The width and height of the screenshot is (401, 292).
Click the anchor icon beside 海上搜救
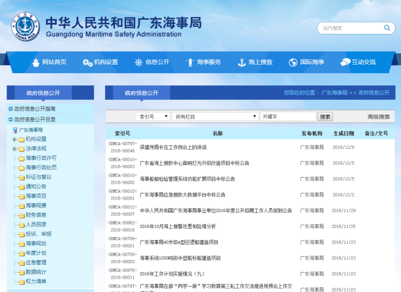tap(242, 62)
